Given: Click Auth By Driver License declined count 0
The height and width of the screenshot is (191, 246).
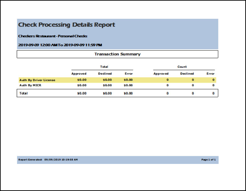Looking at the screenshot, I should (x=193, y=80).
